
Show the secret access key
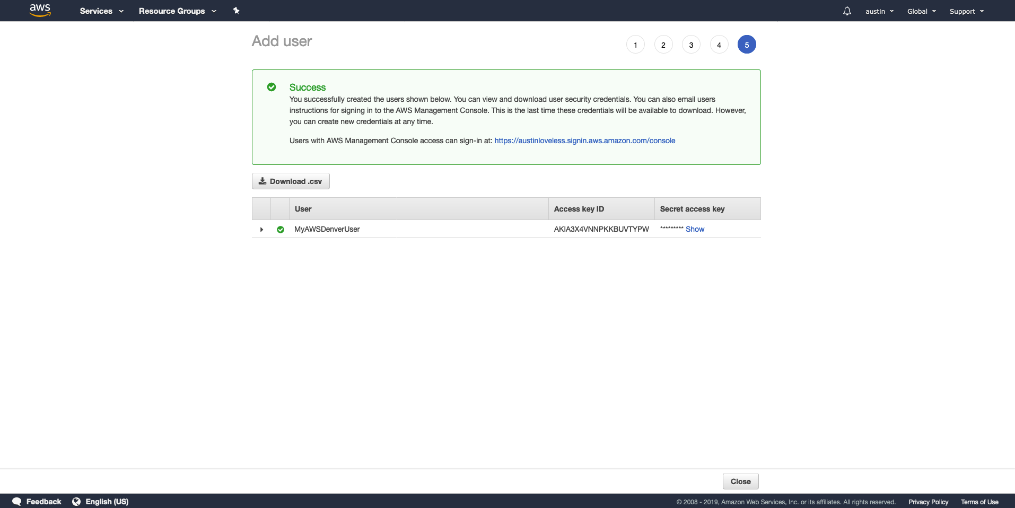695,229
